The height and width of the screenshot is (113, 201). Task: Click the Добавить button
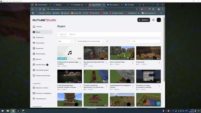pos(144,20)
